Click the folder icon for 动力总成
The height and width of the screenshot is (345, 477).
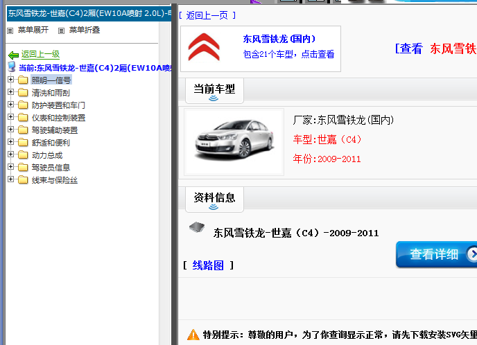coord(23,155)
